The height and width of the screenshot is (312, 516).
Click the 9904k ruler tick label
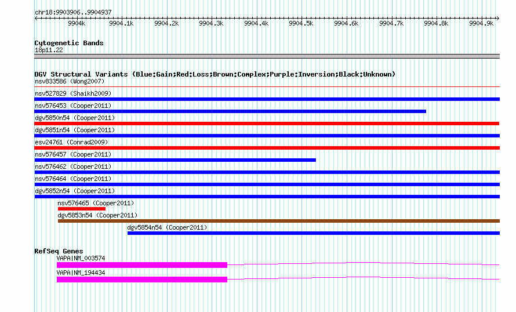[x=77, y=23]
